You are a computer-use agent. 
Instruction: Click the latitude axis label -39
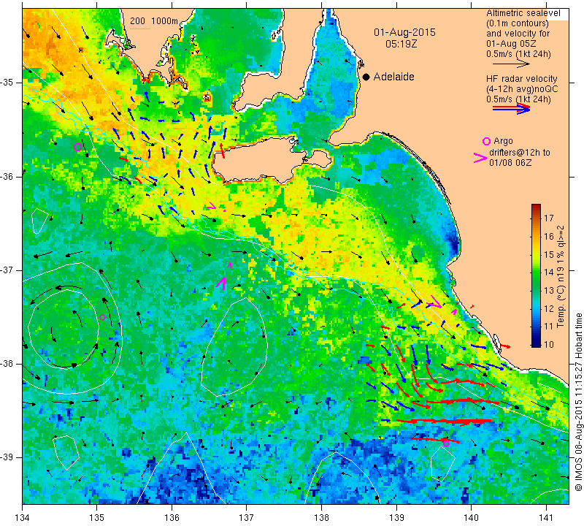[x=7, y=457]
